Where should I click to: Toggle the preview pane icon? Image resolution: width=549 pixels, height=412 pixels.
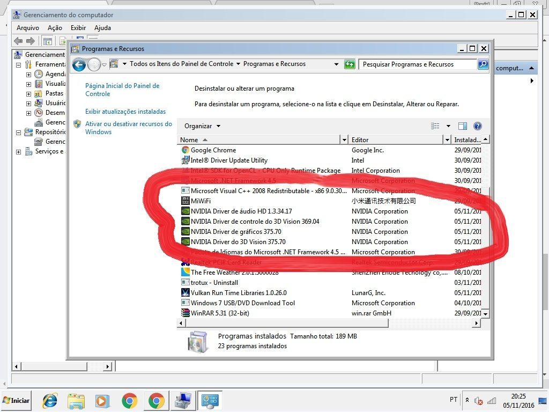[463, 126]
